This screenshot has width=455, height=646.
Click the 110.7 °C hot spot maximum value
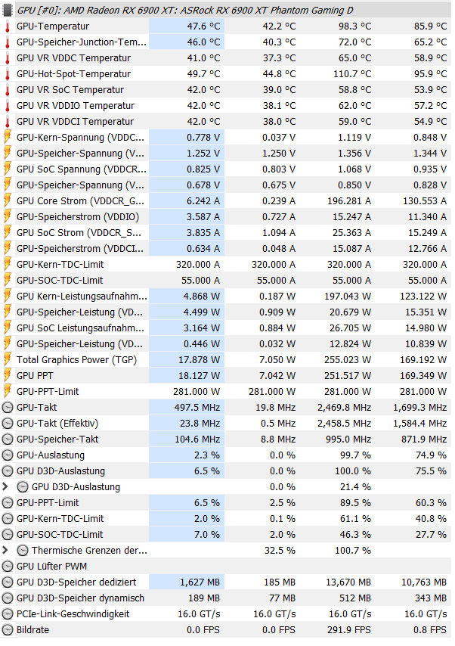(x=352, y=74)
